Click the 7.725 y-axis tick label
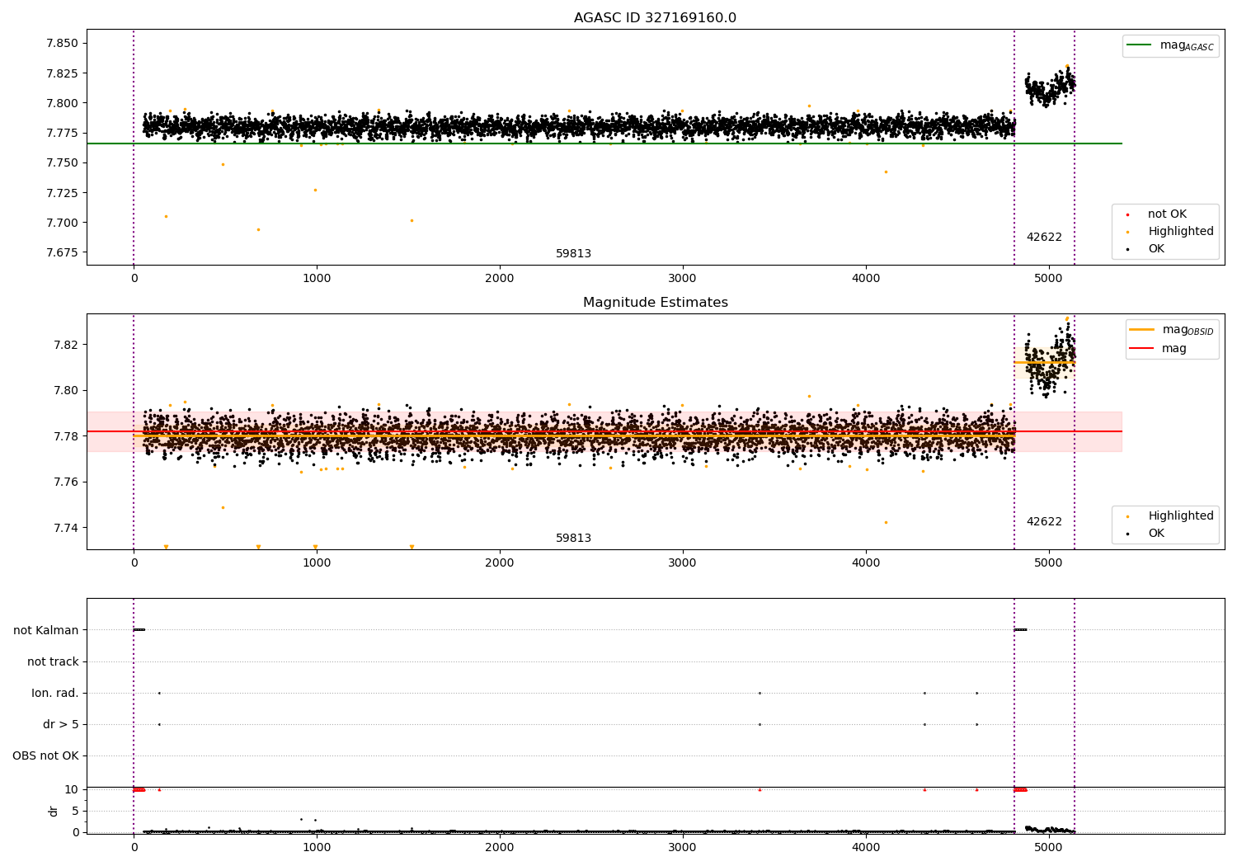Image resolution: width=1237 pixels, height=866 pixels. click(x=62, y=193)
